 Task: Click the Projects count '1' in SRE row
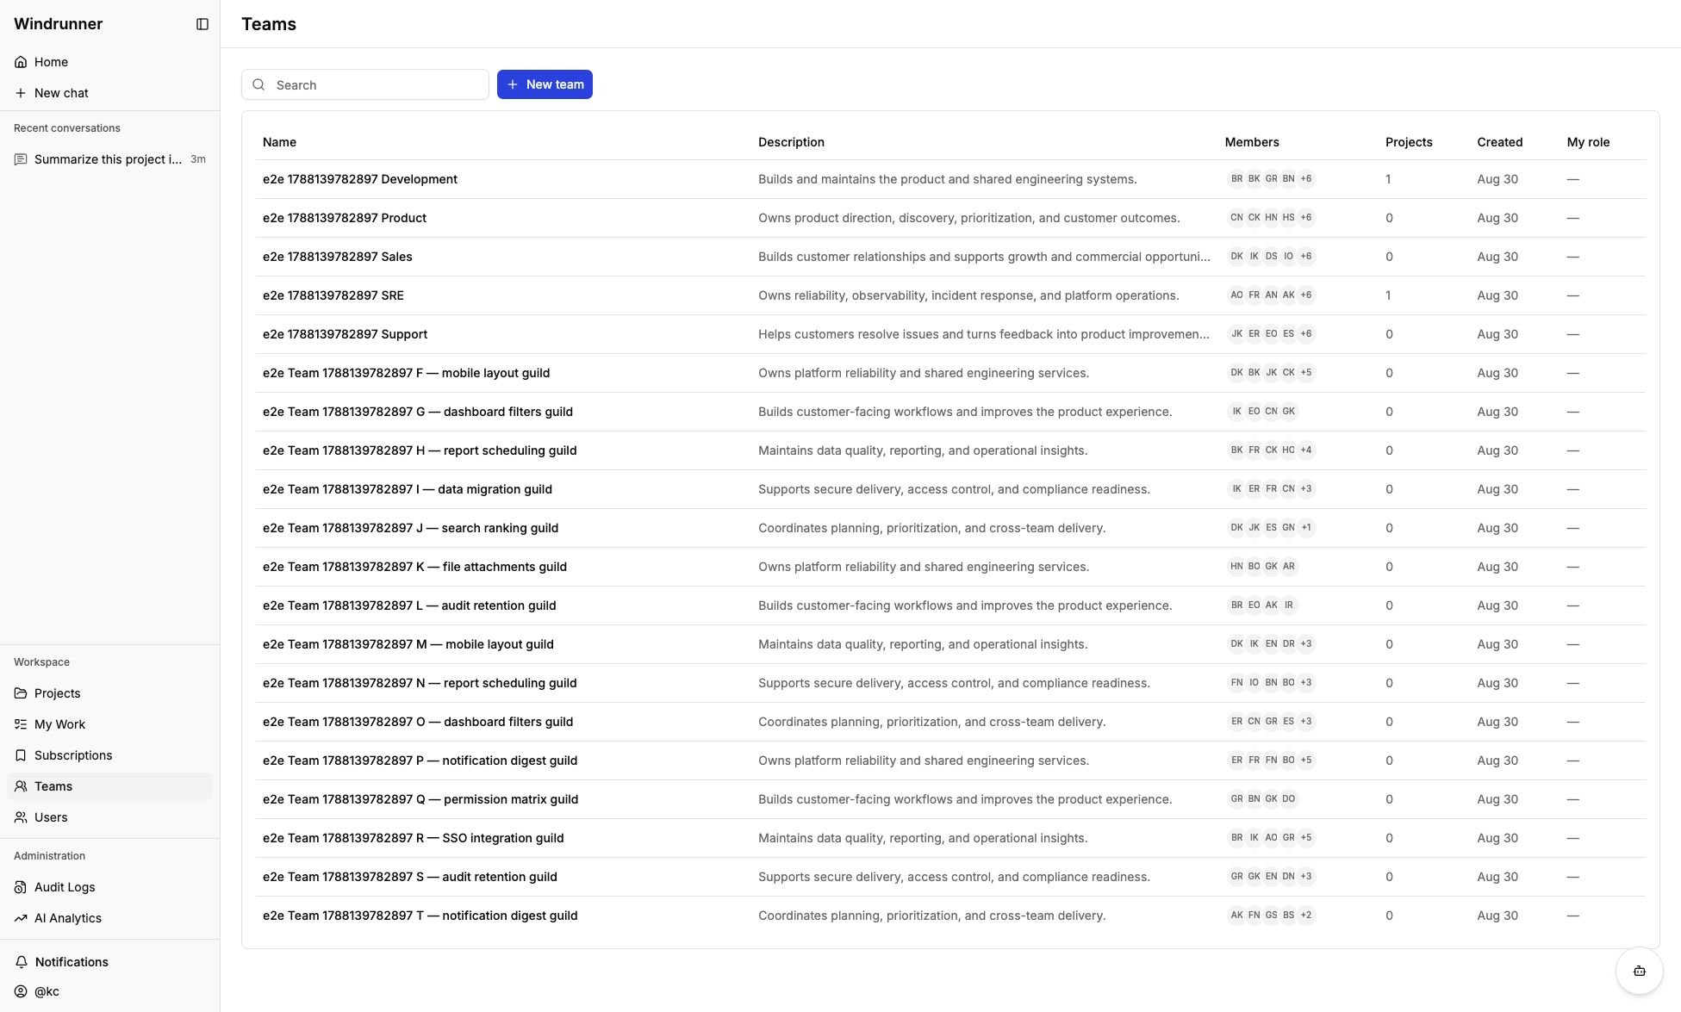[1388, 295]
